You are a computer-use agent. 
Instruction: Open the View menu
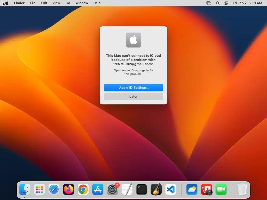56,3
